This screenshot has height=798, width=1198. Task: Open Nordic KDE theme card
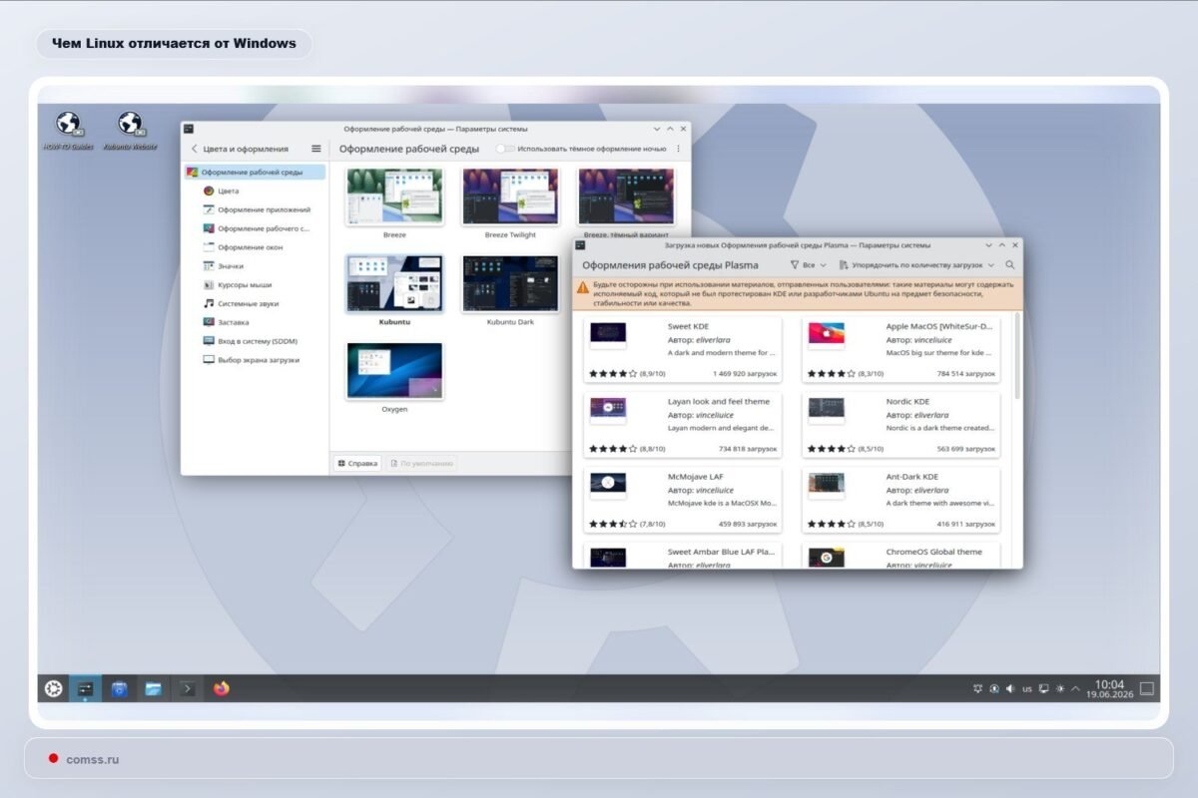tap(900, 425)
